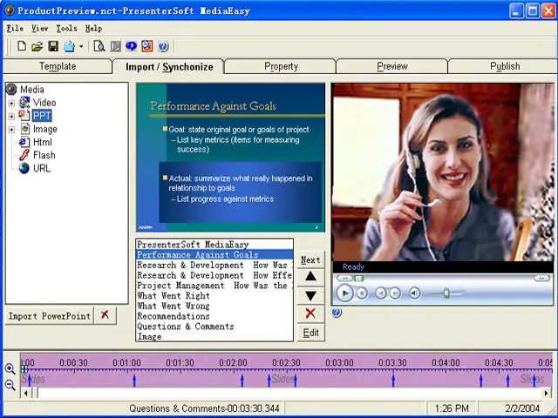Click the New file toolbar icon
Viewport: 558px width, 418px height.
21,46
